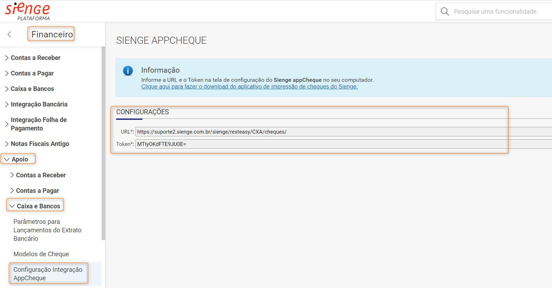Collapse Caixa e Bancos chevron under Apoio
This screenshot has width=552, height=288.
(x=12, y=206)
